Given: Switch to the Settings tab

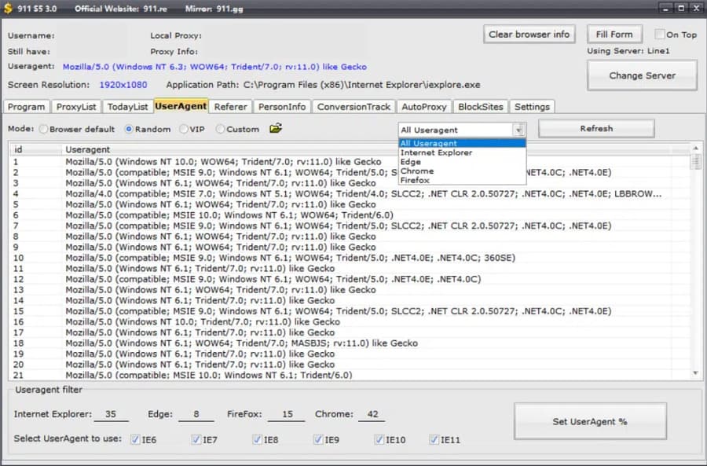Looking at the screenshot, I should click(x=532, y=107).
